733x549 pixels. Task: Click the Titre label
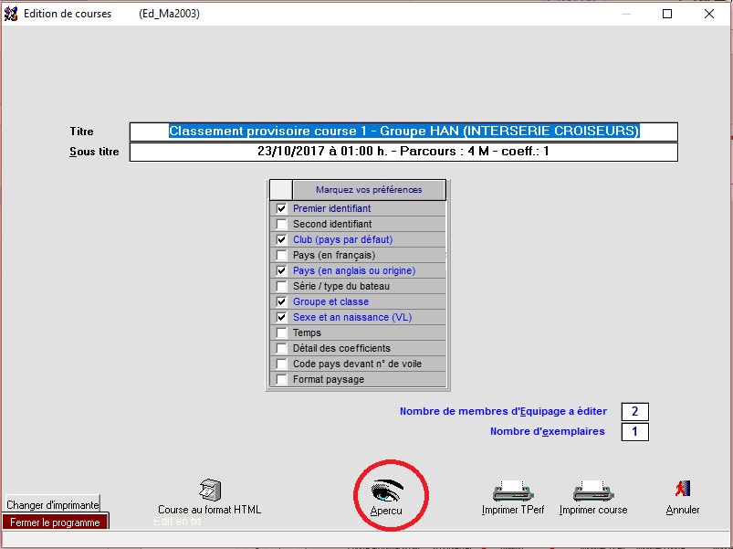(82, 132)
